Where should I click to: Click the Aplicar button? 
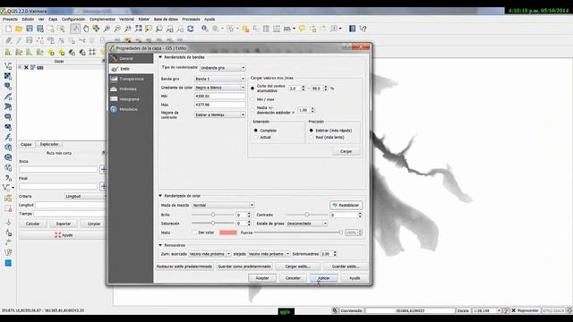[324, 278]
